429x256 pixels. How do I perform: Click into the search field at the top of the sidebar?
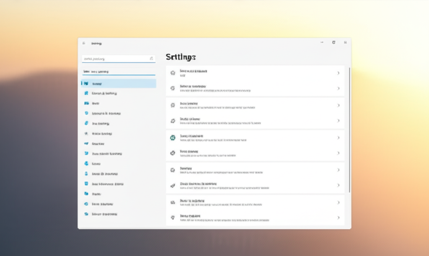click(x=115, y=59)
